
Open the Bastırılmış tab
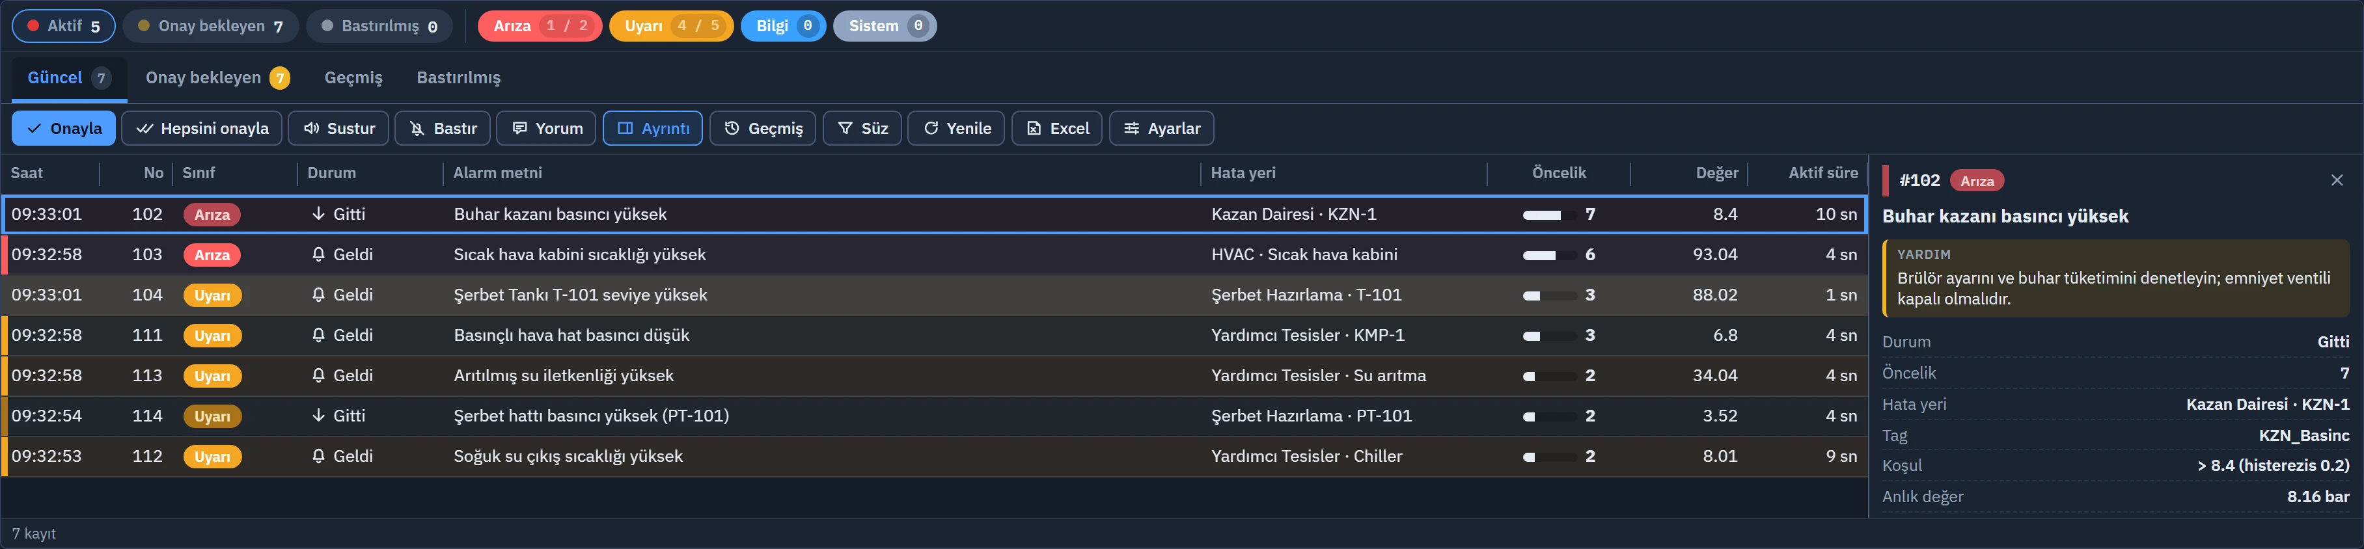coord(459,78)
